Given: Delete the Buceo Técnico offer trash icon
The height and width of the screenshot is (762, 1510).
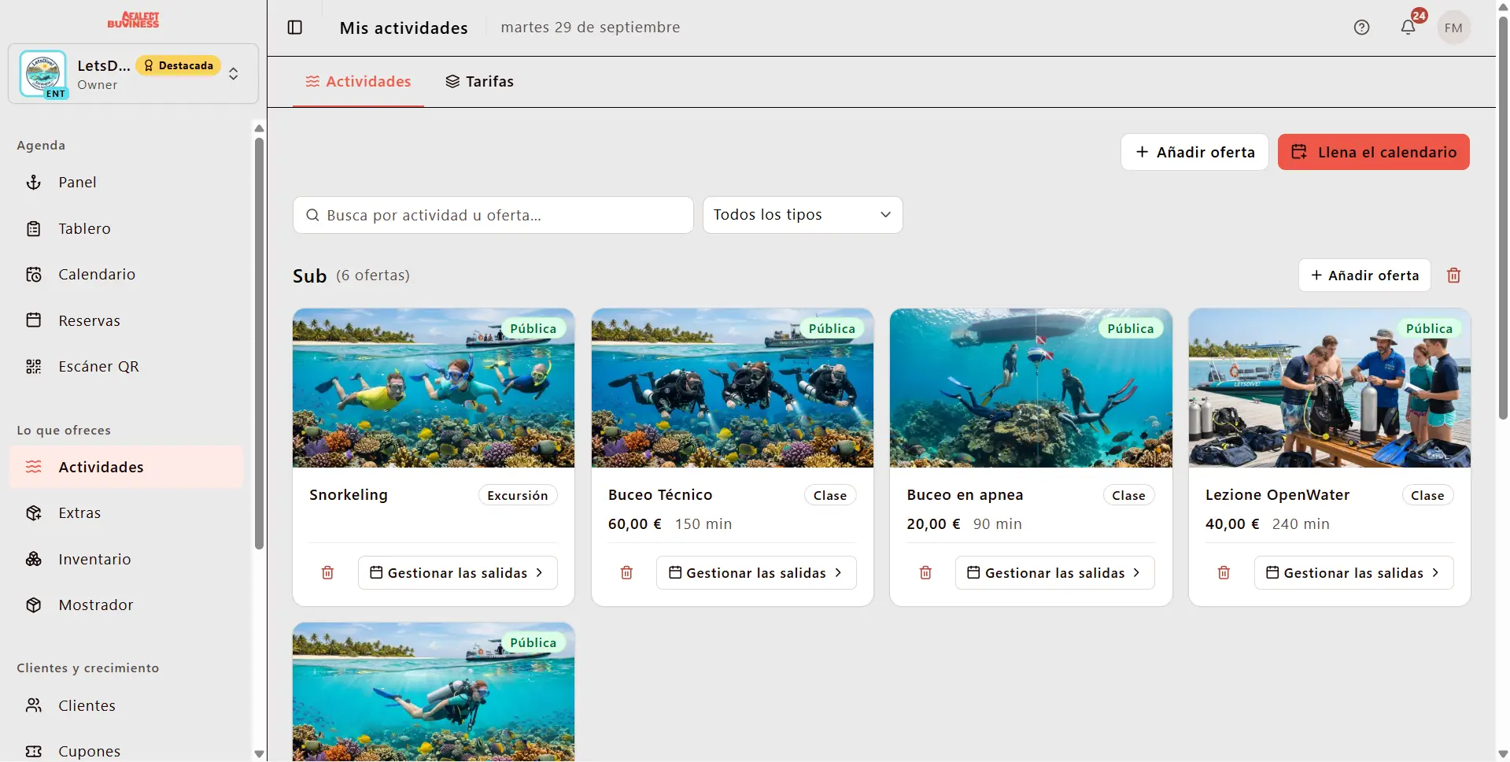Looking at the screenshot, I should (x=626, y=573).
